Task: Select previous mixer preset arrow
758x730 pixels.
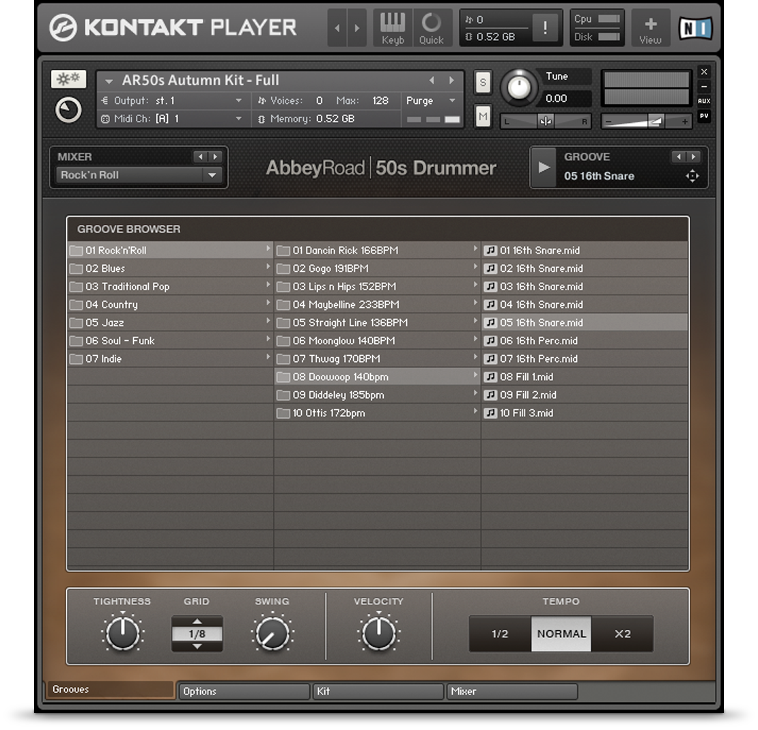Action: [x=201, y=156]
